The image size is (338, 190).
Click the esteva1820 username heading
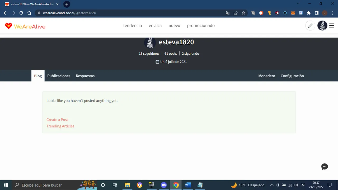point(176,42)
